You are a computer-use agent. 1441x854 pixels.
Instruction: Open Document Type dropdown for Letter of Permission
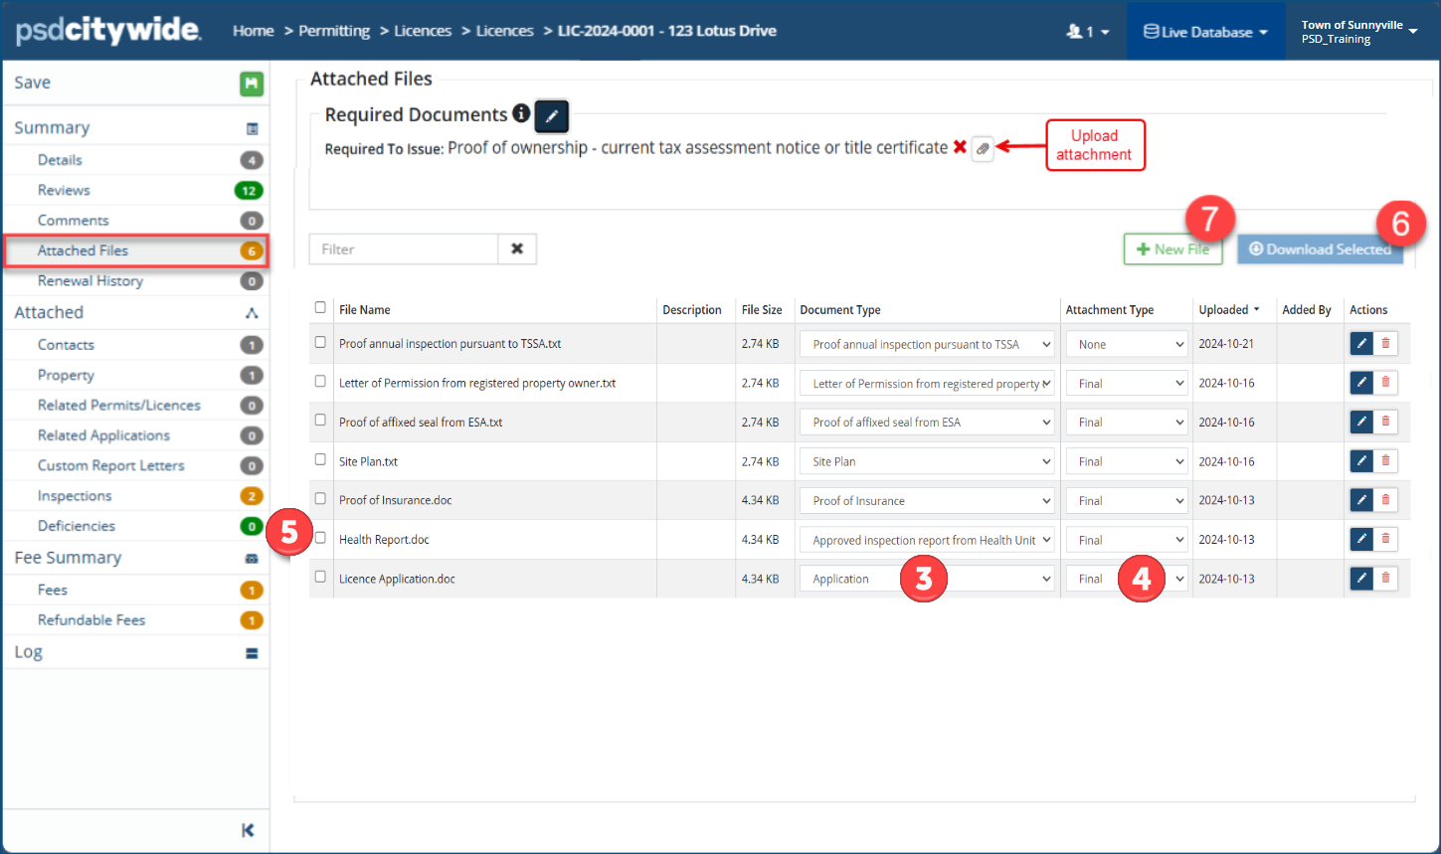pos(927,383)
